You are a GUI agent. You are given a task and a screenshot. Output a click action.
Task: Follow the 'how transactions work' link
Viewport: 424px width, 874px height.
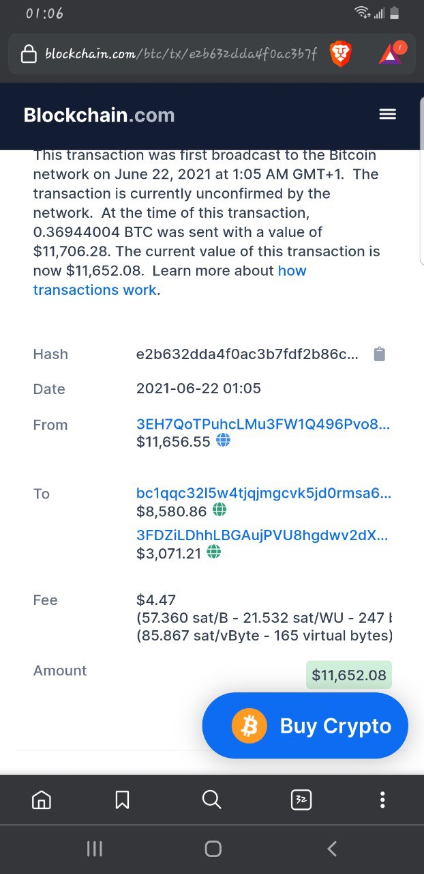[170, 280]
